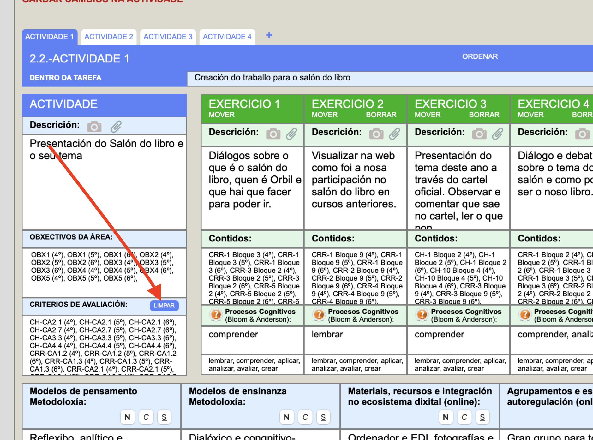Screen dimensions: 593x440
Task: Toggle C button under Modelos de ensinanza
Action: pos(305,417)
